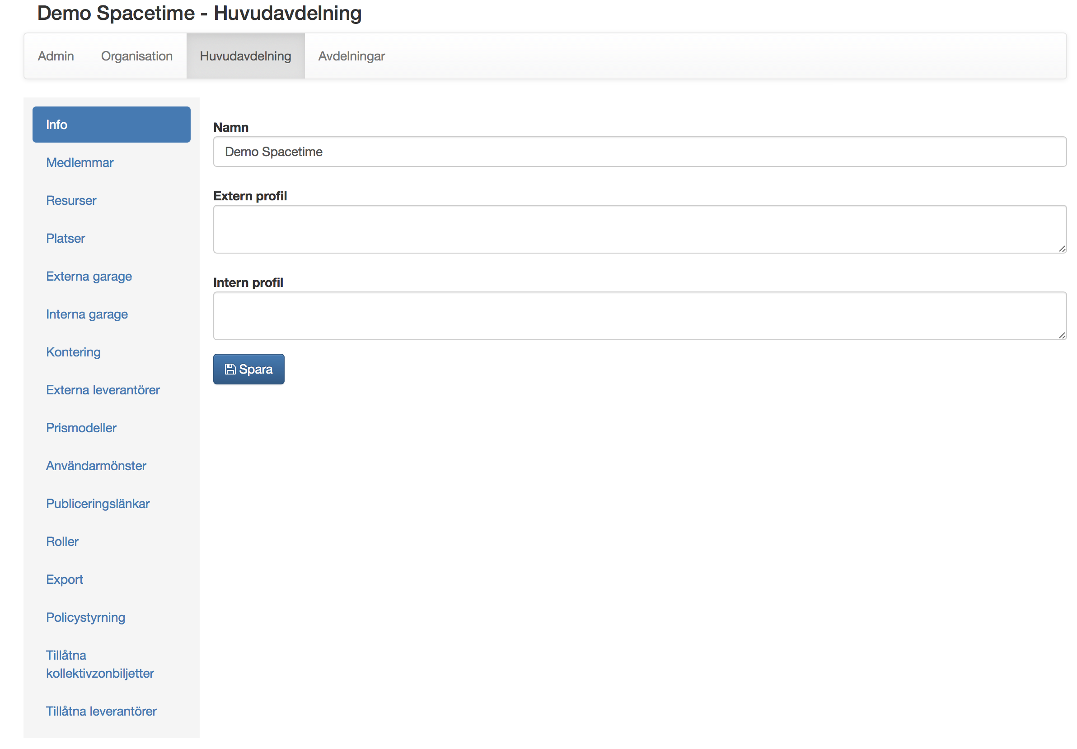The width and height of the screenshot is (1077, 749).
Task: Focus the Extern profil text area
Action: 639,229
